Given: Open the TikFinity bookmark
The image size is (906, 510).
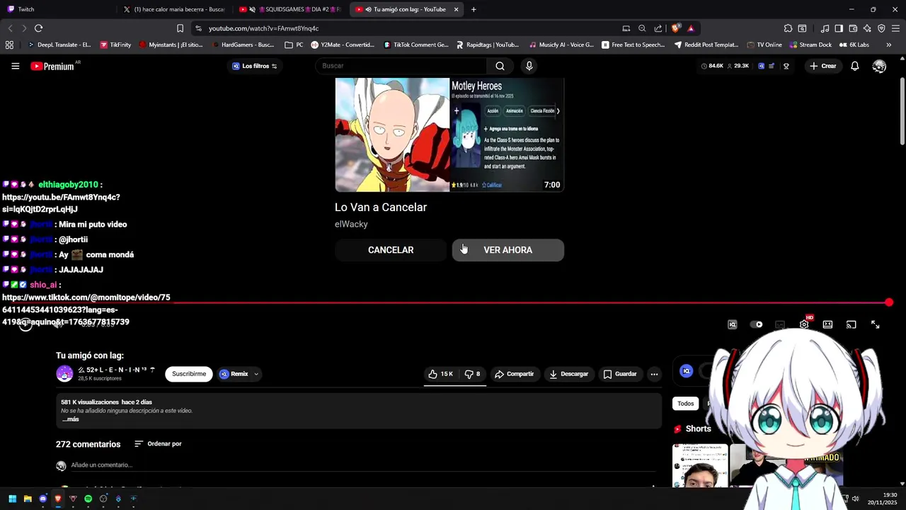Looking at the screenshot, I should coord(115,45).
